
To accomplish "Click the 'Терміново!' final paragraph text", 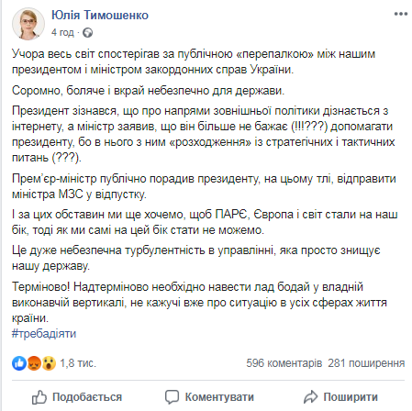I will point(199,303).
